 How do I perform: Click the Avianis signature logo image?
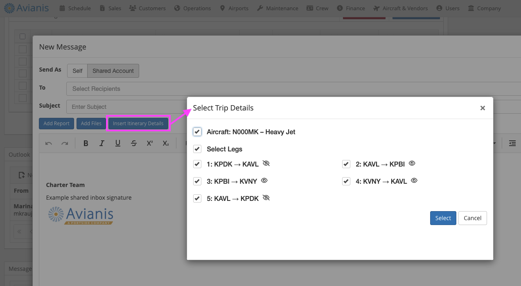81,215
